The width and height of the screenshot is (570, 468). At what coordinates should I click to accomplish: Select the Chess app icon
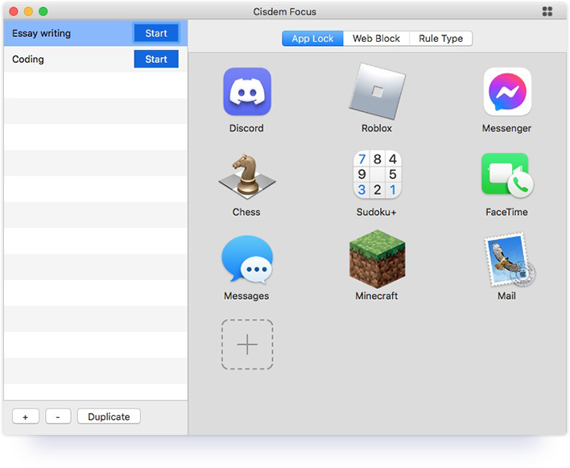point(247,176)
